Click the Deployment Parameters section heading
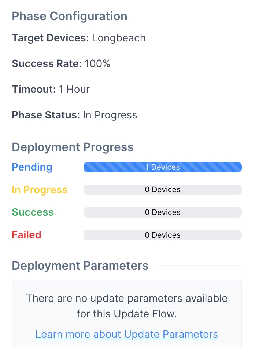 pyautogui.click(x=80, y=266)
